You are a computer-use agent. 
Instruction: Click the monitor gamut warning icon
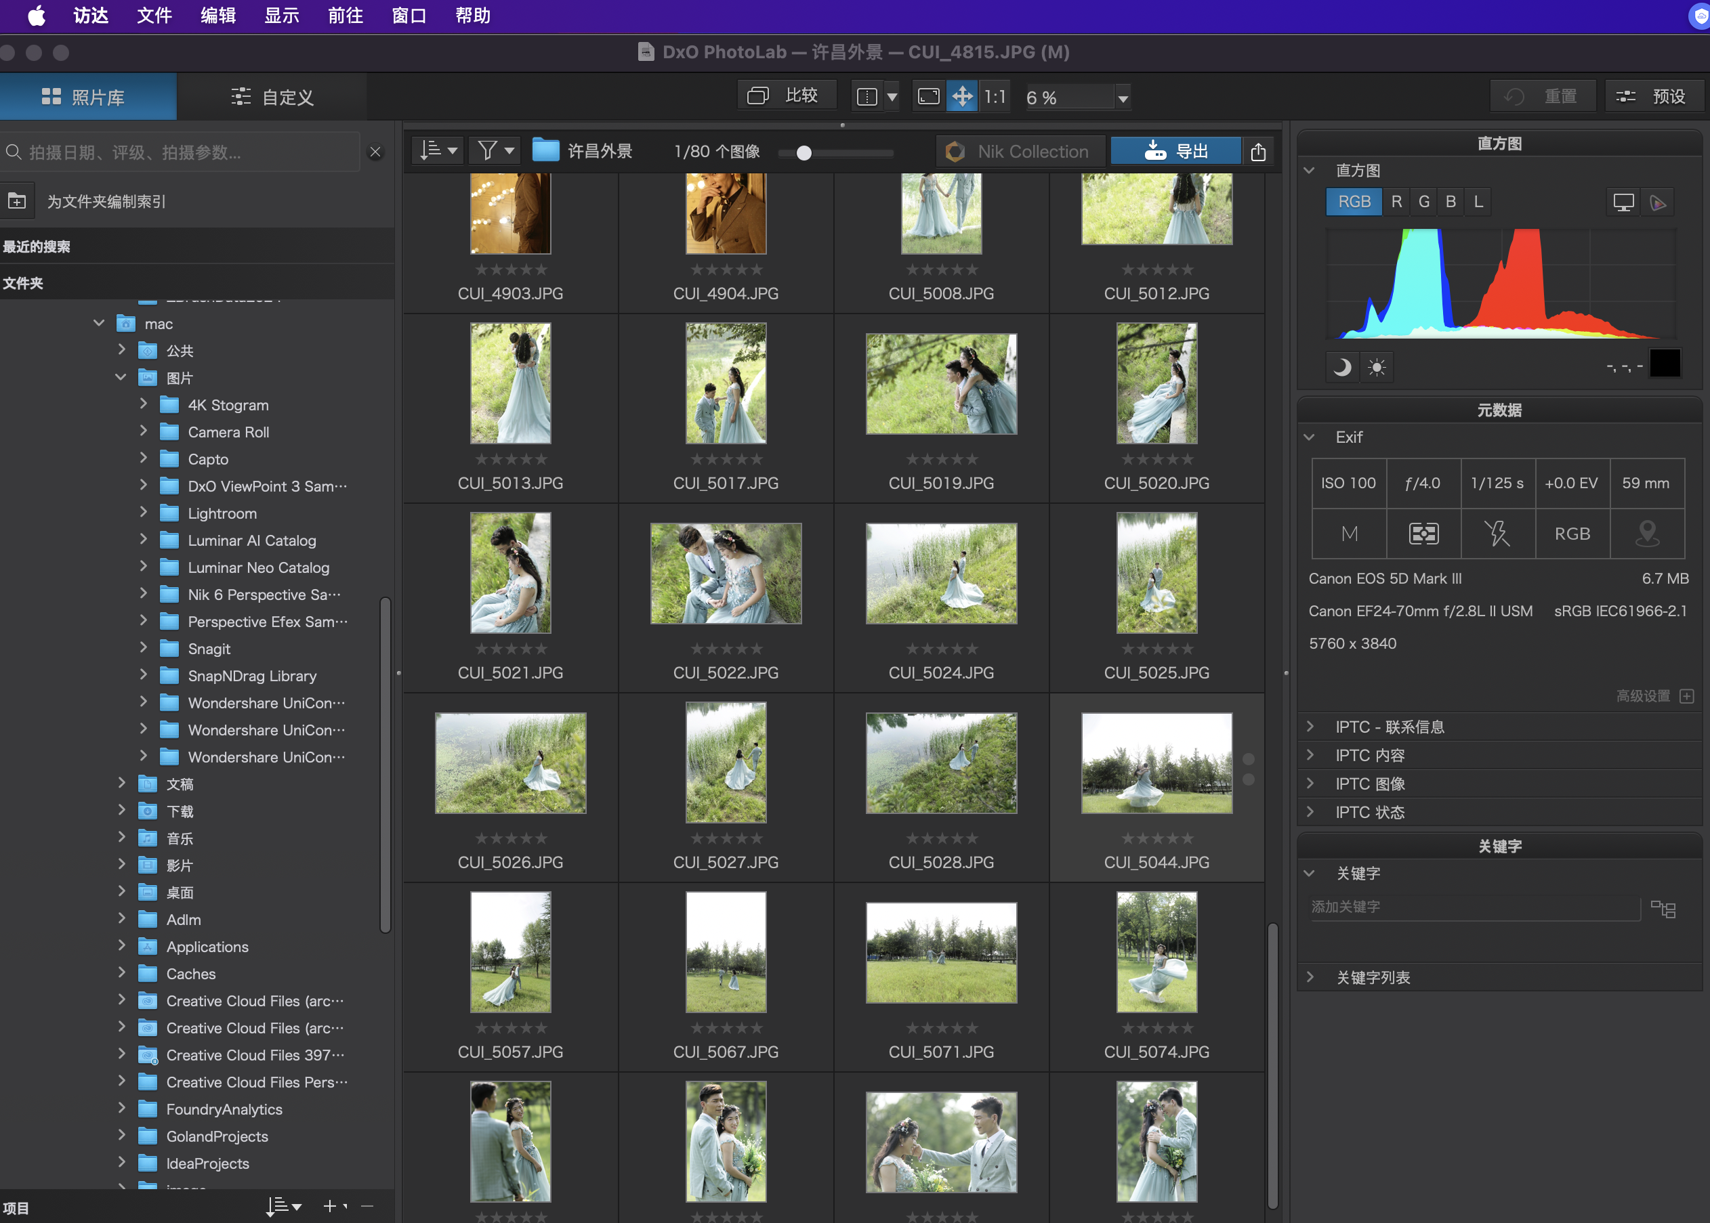[x=1623, y=202]
